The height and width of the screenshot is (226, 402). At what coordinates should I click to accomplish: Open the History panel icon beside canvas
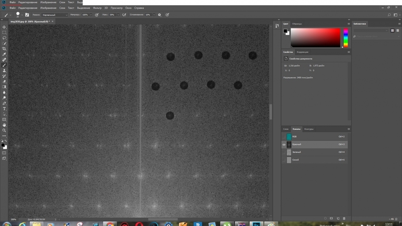click(x=277, y=26)
